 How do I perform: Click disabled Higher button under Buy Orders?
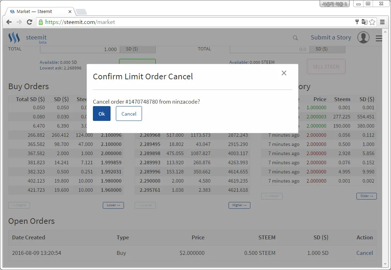(x=19, y=205)
